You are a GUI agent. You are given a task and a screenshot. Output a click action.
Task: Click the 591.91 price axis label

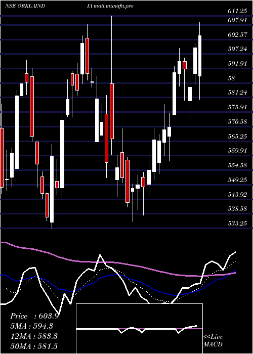point(238,64)
